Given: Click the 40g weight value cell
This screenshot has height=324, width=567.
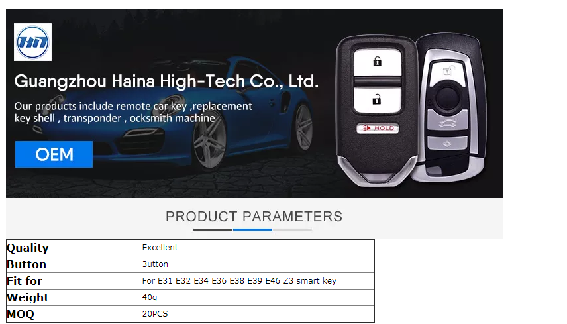Looking at the screenshot, I should [x=258, y=297].
